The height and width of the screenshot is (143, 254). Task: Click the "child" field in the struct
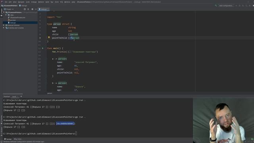pos(55,35)
